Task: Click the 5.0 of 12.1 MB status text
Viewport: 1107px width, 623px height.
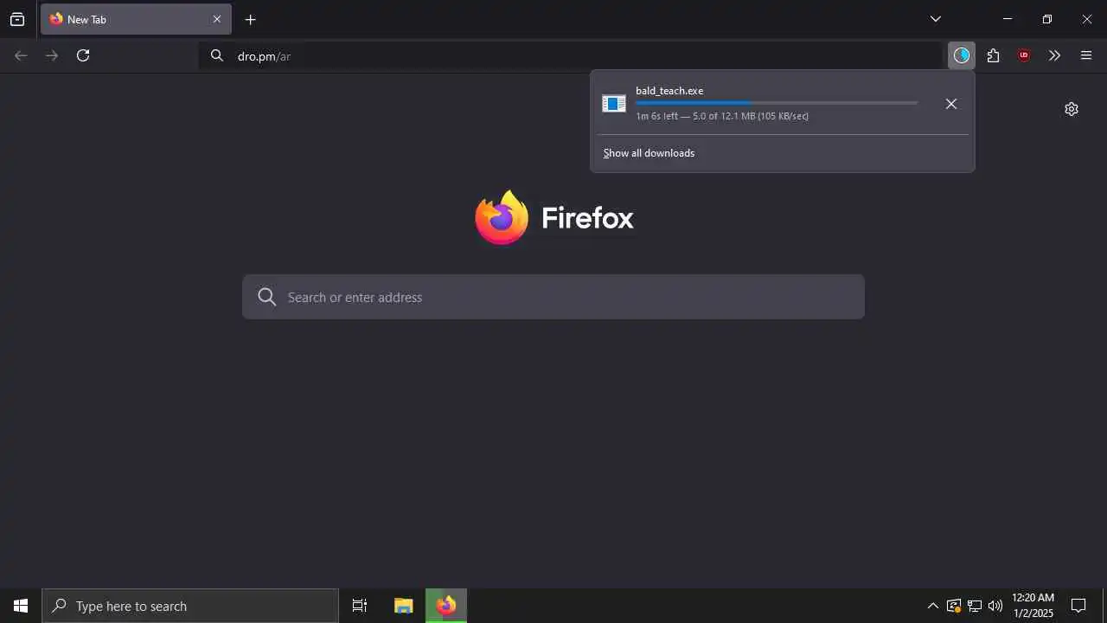Action: [722, 116]
